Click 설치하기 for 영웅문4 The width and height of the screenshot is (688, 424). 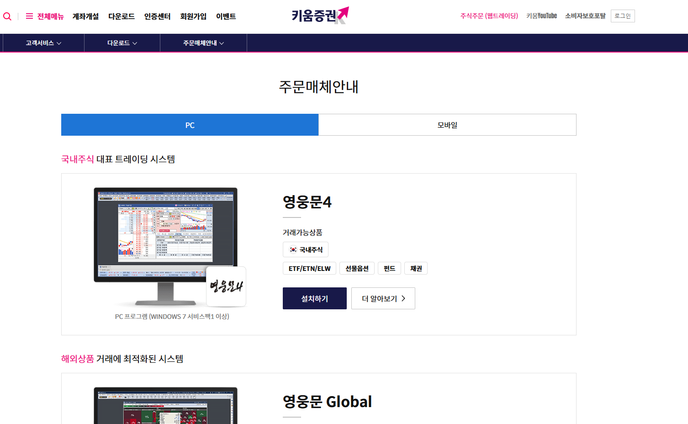(x=315, y=298)
